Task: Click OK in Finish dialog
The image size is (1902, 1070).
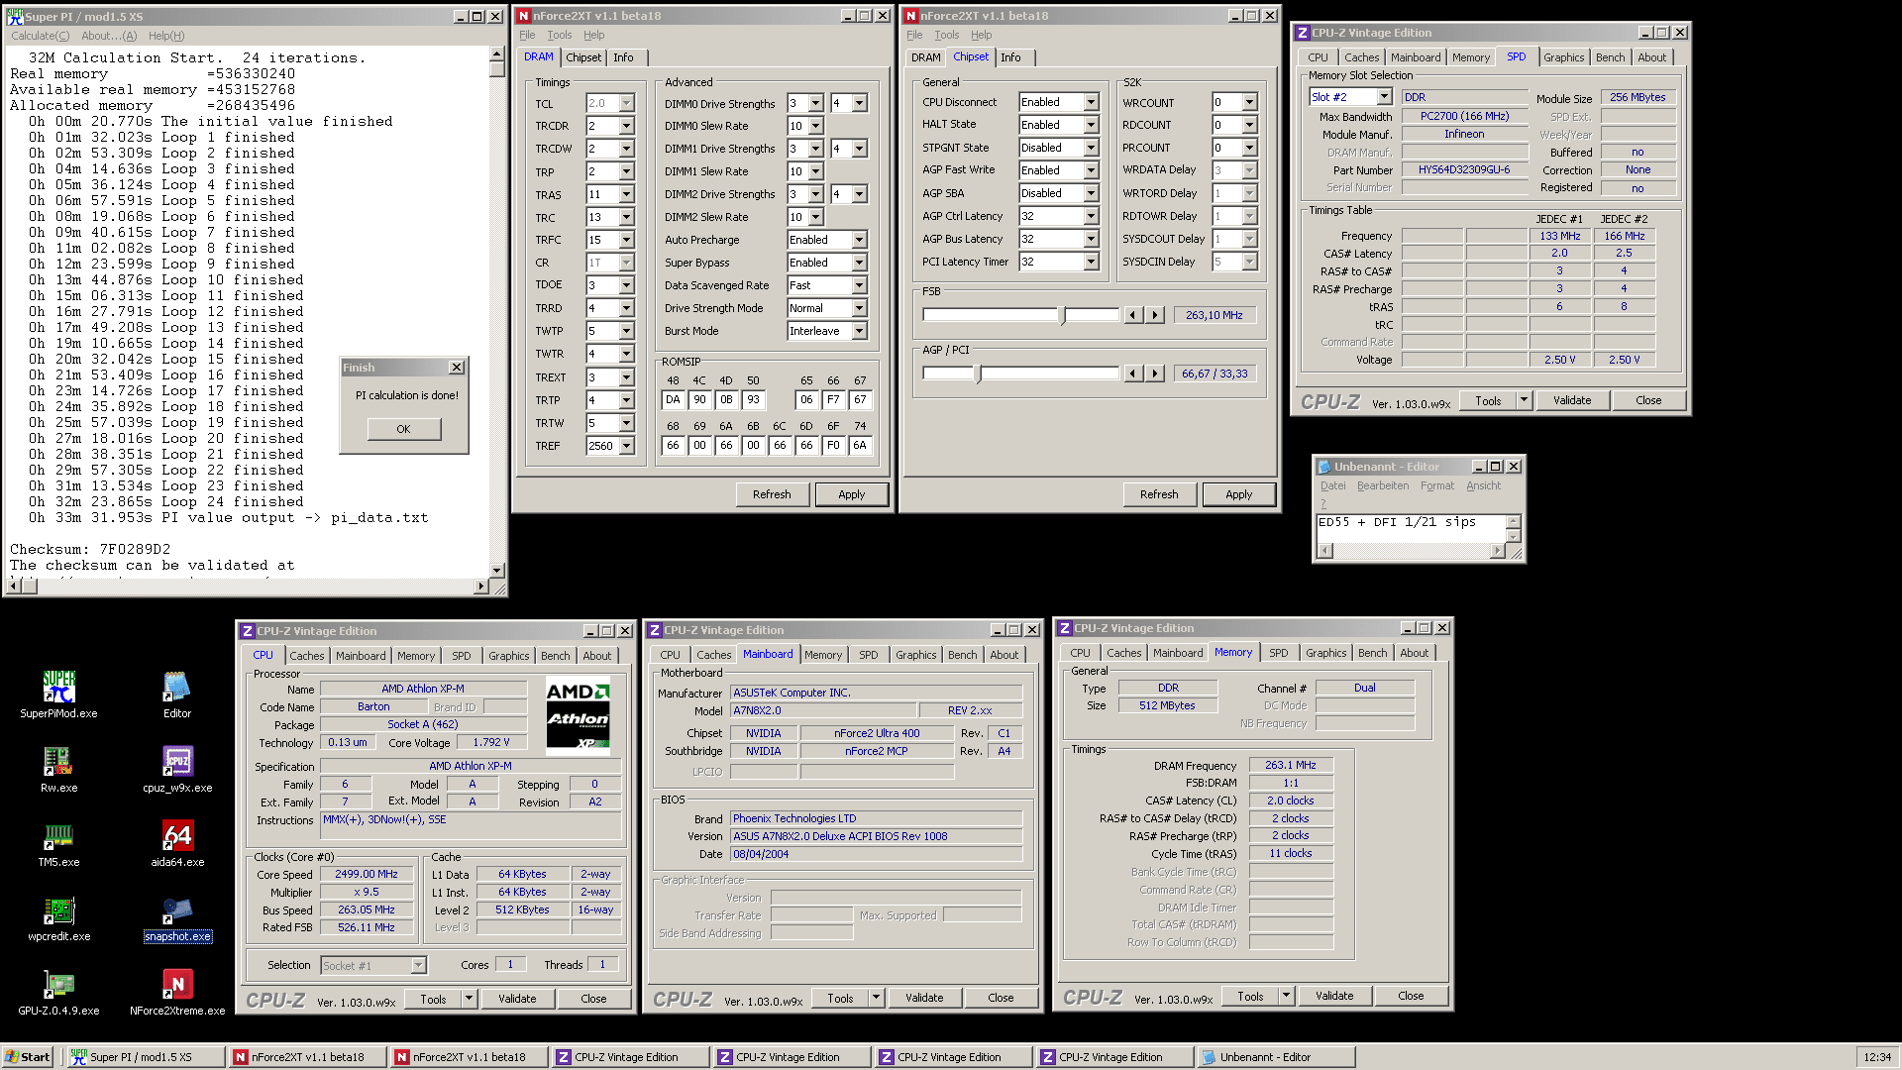Action: [x=403, y=429]
